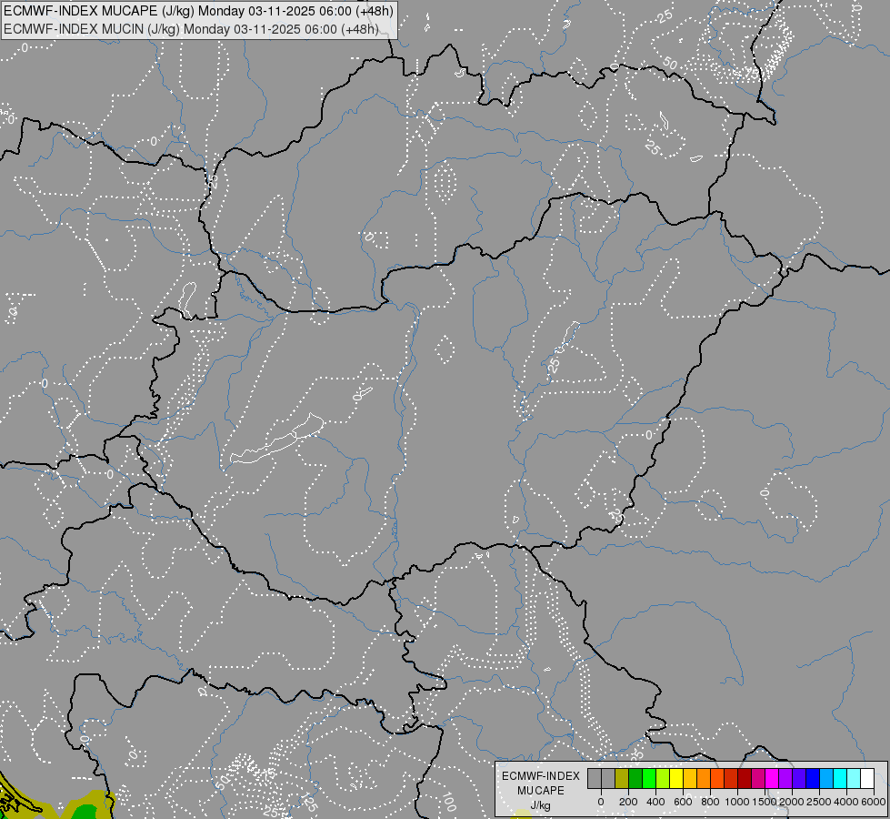Select the olive swatch in MUCAPE legend

(x=622, y=778)
